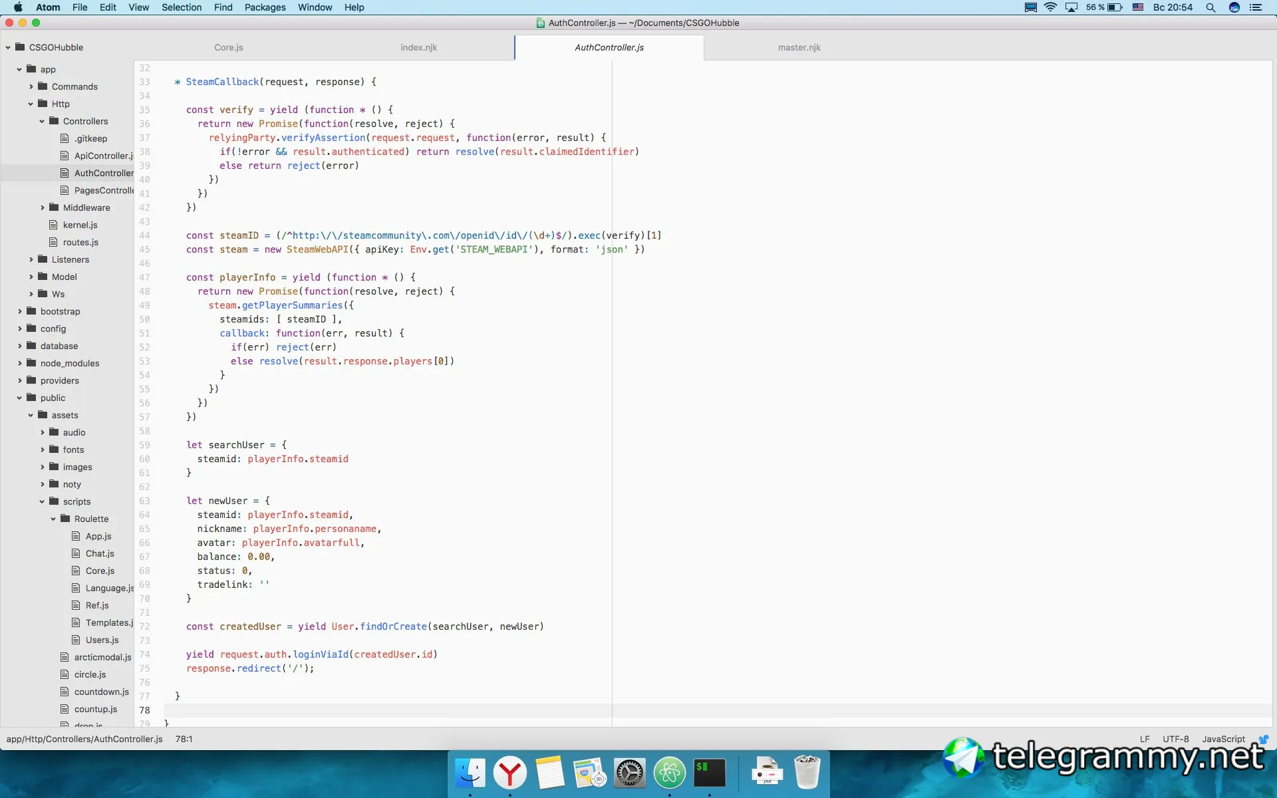Switch to the Core.js tab
This screenshot has height=798, width=1277.
[228, 47]
